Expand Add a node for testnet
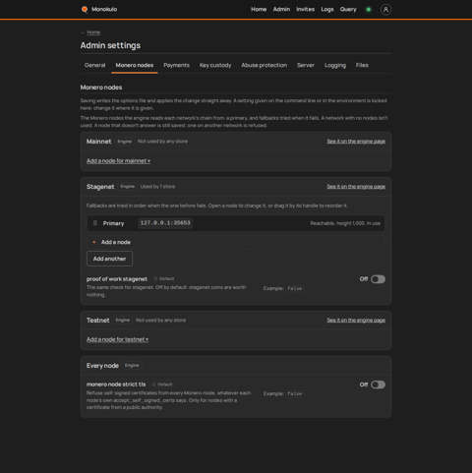 (x=117, y=339)
